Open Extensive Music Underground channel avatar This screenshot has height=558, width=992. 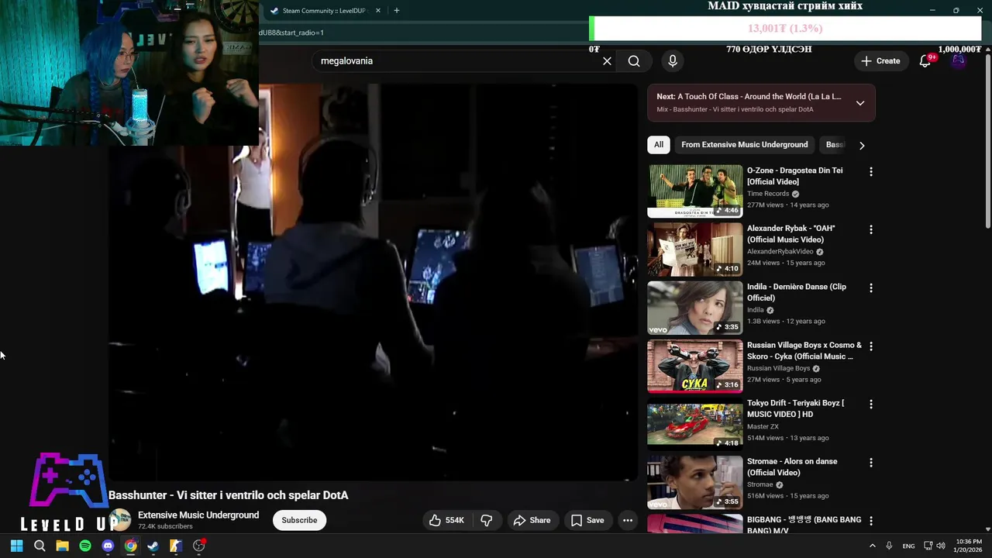tap(120, 520)
